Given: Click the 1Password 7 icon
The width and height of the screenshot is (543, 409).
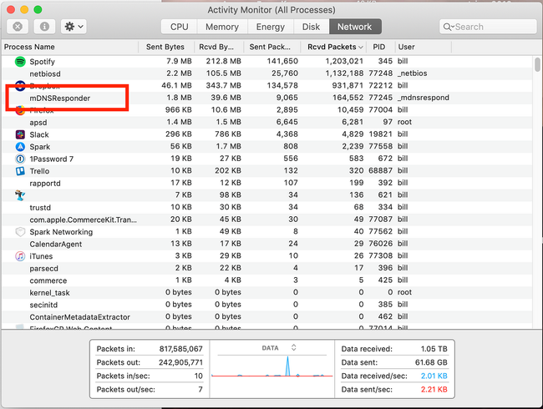Looking at the screenshot, I should coord(20,159).
